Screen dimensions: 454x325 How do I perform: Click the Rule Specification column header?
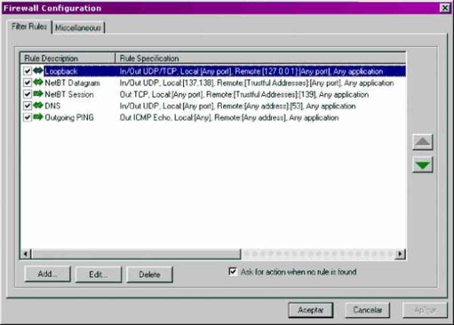260,58
